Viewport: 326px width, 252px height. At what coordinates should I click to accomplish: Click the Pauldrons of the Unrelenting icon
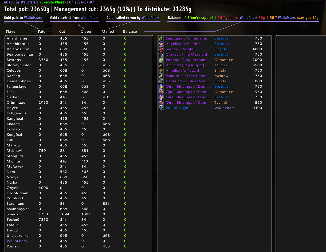tap(161, 76)
